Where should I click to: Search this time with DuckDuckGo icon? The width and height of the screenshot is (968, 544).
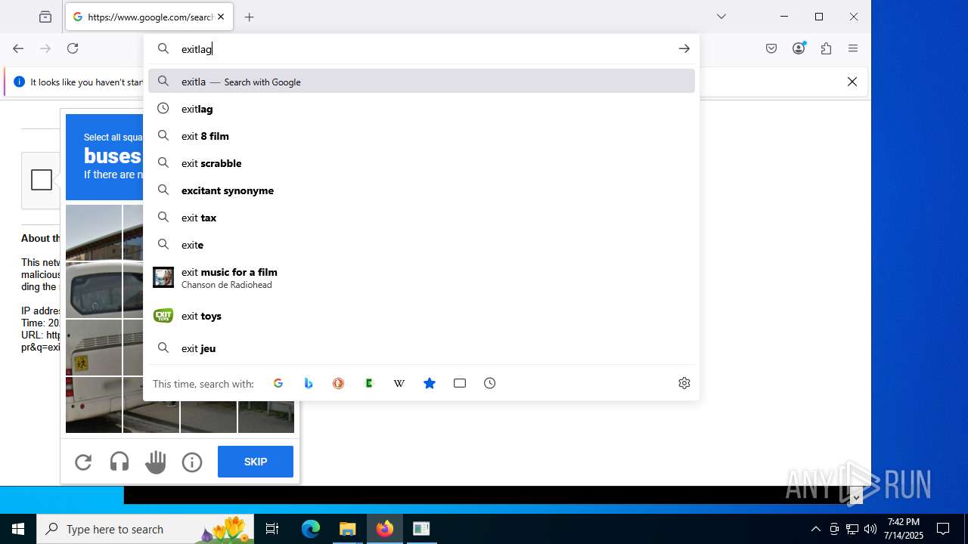tap(339, 383)
